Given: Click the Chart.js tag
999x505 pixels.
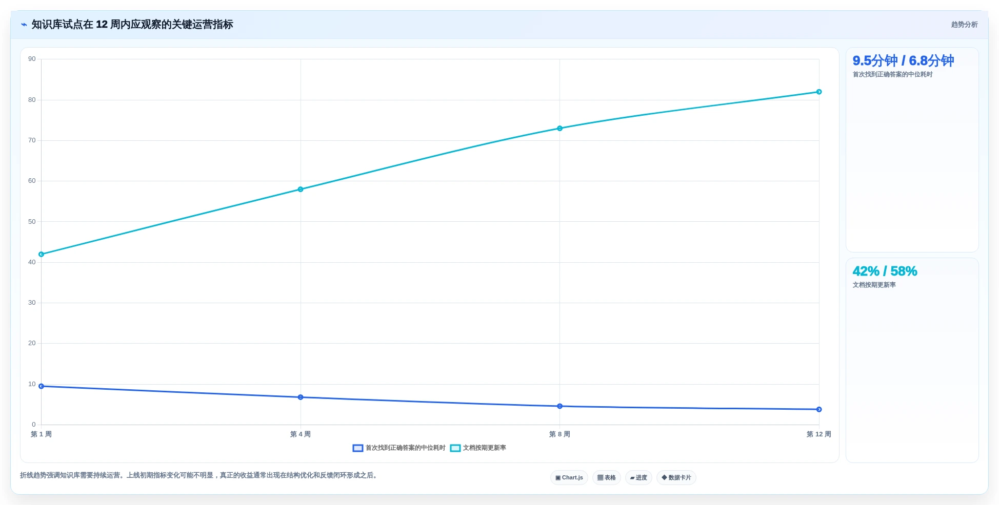Looking at the screenshot, I should click(x=569, y=477).
